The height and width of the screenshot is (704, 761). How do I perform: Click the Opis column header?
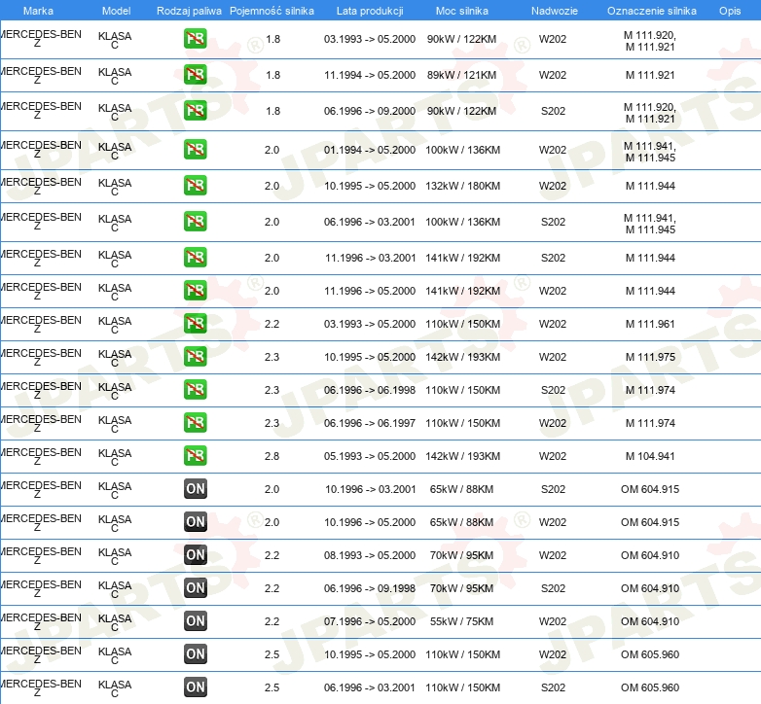click(x=730, y=11)
